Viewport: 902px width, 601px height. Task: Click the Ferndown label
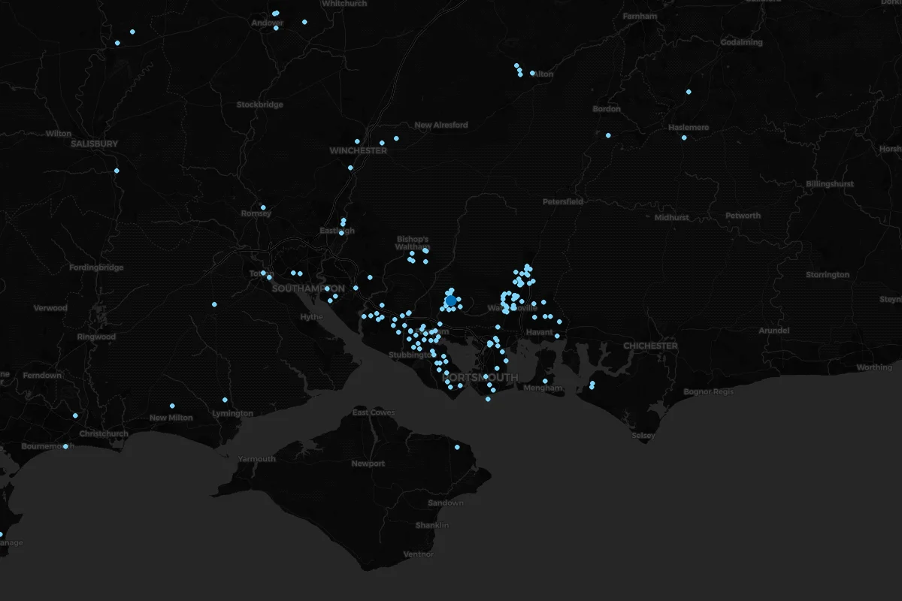pos(42,375)
